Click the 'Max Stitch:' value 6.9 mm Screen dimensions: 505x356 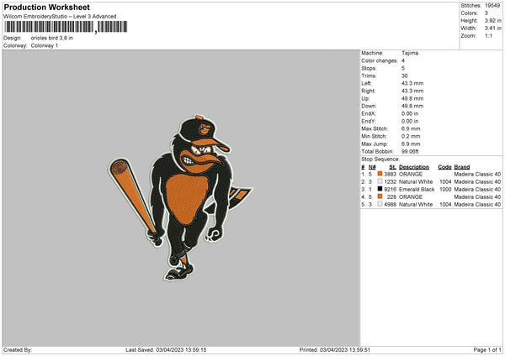click(411, 128)
